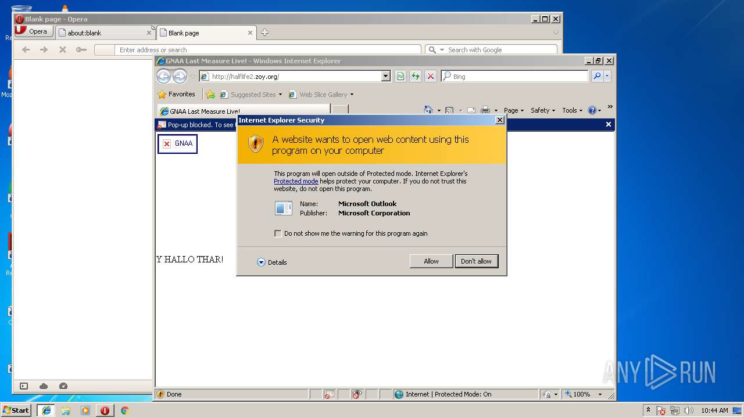
Task: Check 'Do not show me the warning' box
Action: pyautogui.click(x=278, y=233)
